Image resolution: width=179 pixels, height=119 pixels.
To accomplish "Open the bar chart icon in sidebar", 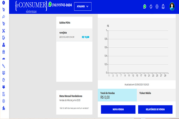I will [4, 108].
